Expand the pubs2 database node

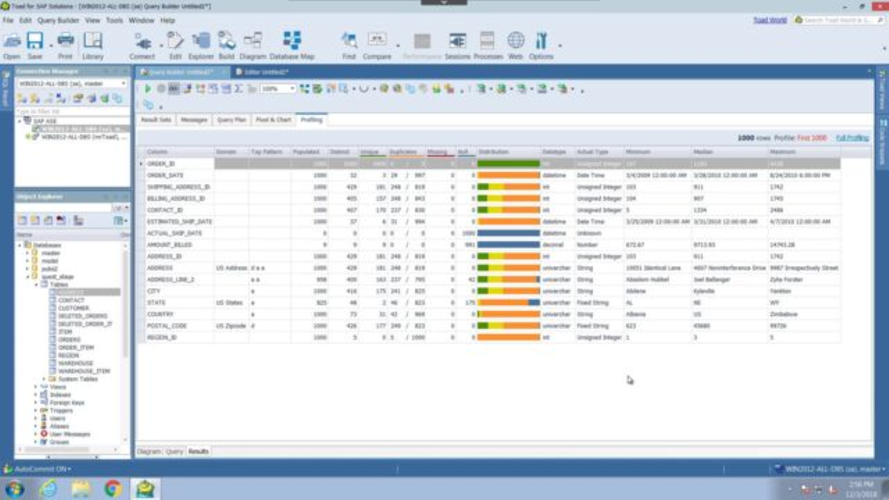tap(28, 269)
